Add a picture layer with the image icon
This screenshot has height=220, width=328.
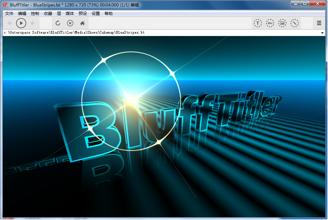click(x=282, y=23)
